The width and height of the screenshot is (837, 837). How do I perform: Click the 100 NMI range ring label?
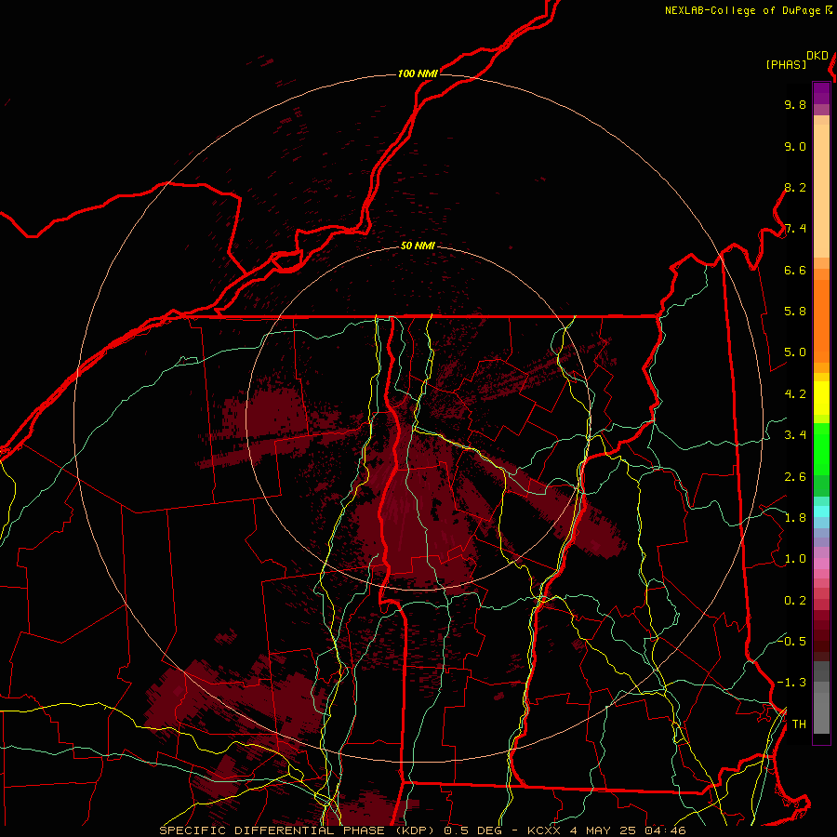coord(418,73)
